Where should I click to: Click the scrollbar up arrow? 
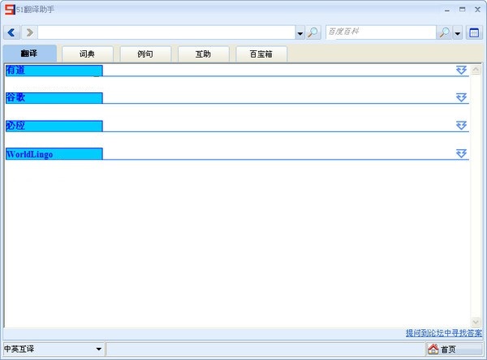click(476, 70)
